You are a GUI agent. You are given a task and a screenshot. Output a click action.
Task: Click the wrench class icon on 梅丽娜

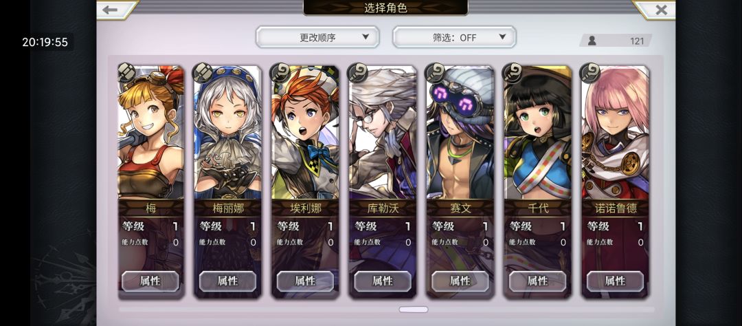tap(203, 73)
